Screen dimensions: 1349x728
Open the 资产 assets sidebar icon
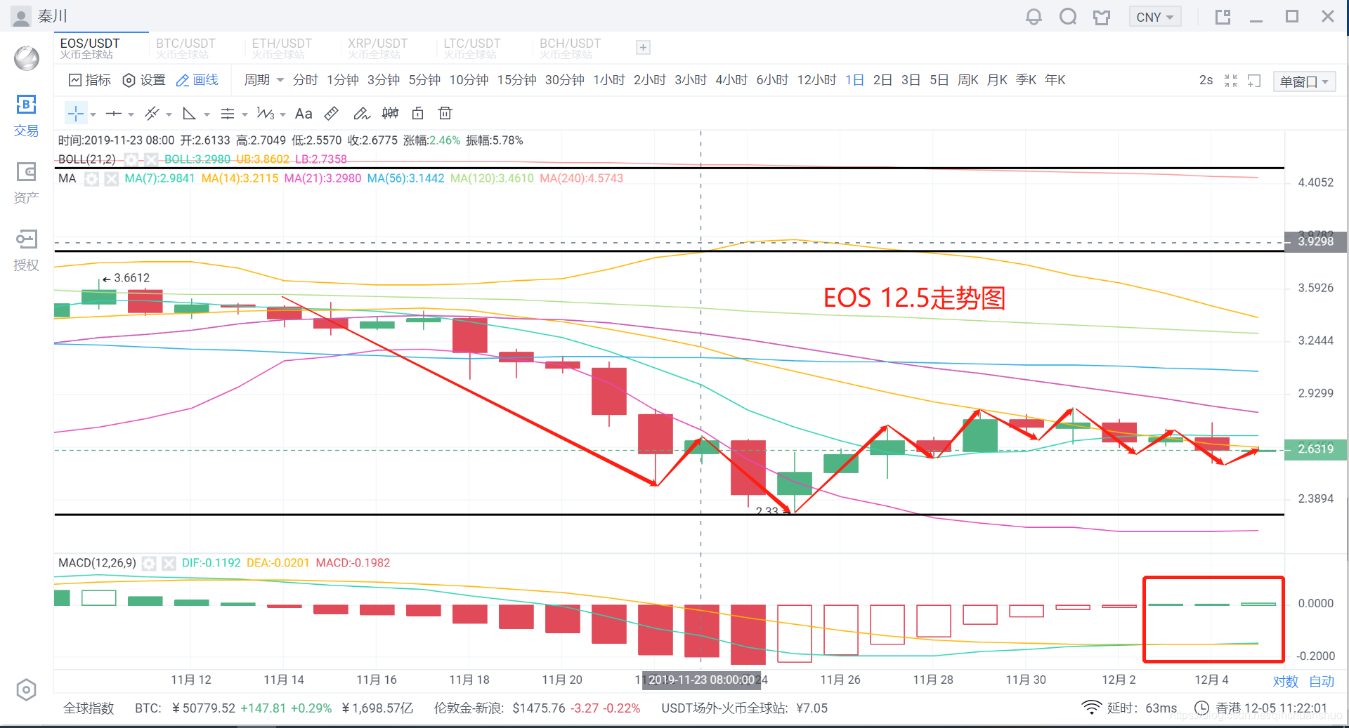(26, 183)
